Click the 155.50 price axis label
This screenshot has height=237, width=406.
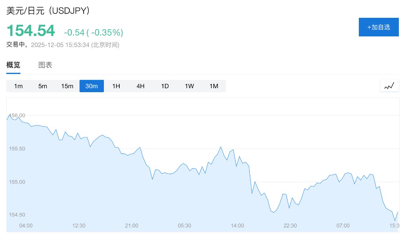point(17,149)
